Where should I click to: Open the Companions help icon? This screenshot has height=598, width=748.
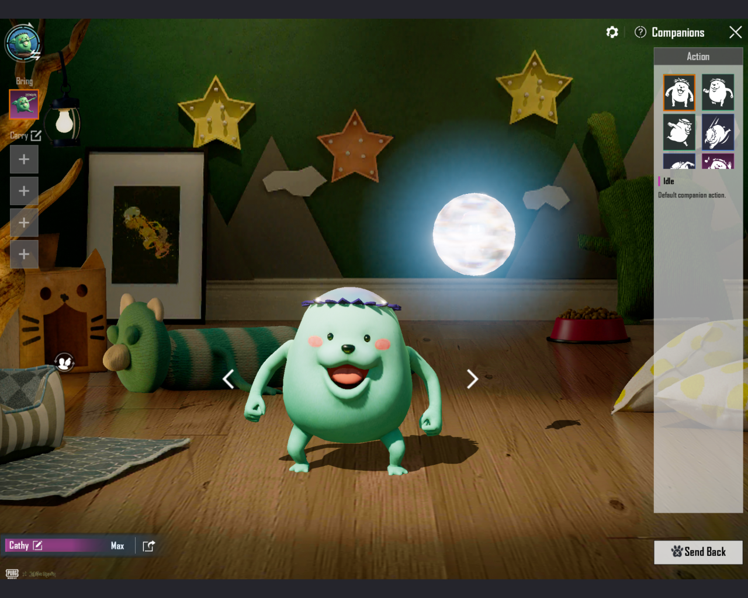(x=640, y=32)
